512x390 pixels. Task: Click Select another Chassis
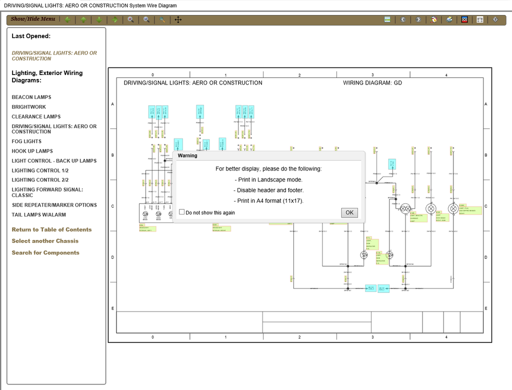coord(45,241)
